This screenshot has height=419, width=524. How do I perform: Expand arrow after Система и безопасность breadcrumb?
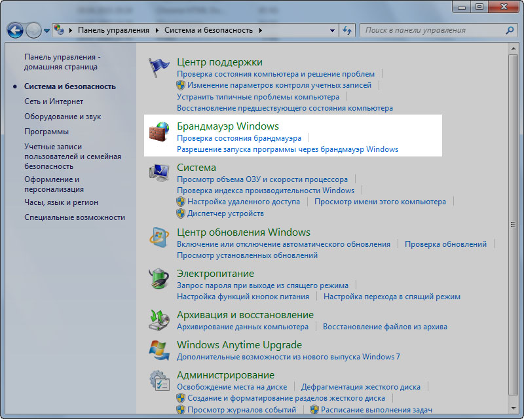(260, 30)
